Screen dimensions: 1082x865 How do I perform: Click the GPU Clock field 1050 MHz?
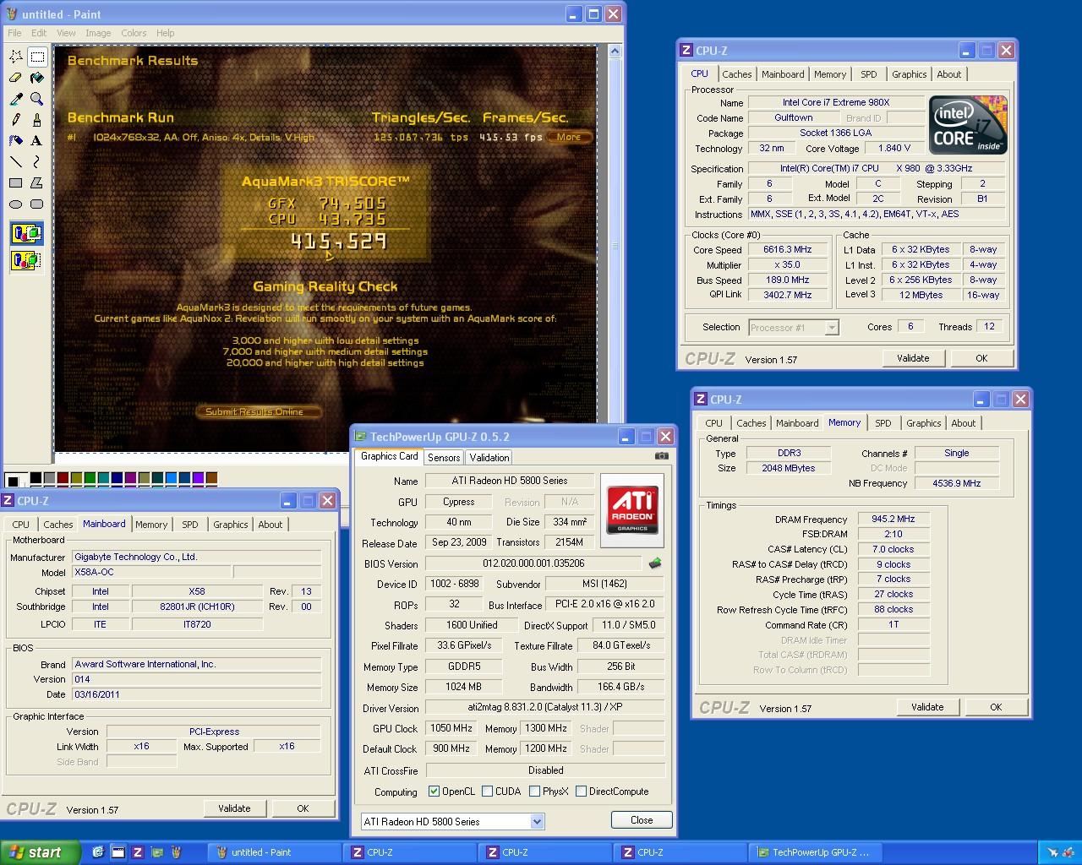(451, 728)
